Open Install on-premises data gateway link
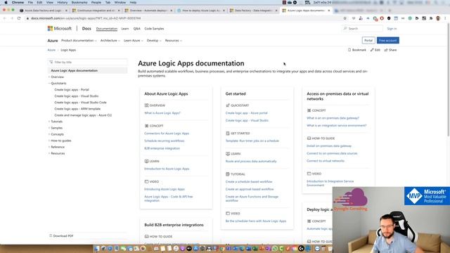The width and height of the screenshot is (450, 253). (x=329, y=145)
